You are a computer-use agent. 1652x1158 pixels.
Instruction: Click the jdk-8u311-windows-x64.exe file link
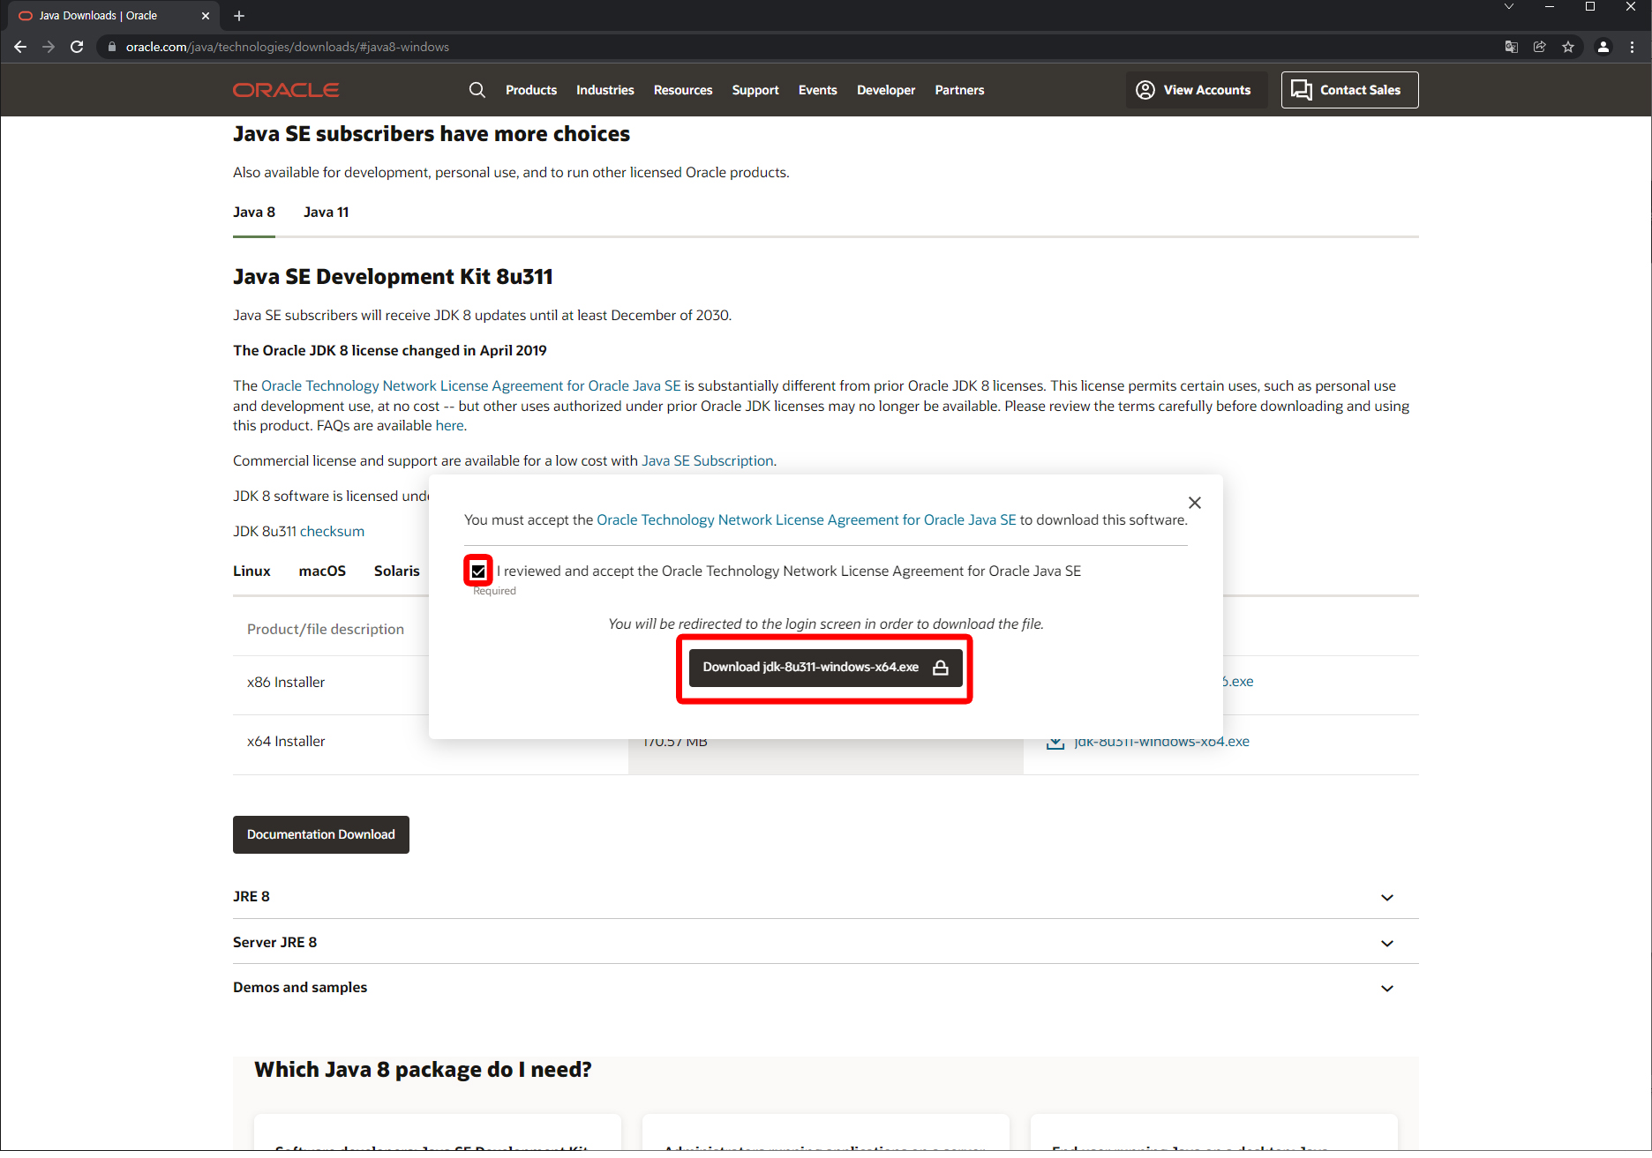pos(1161,742)
